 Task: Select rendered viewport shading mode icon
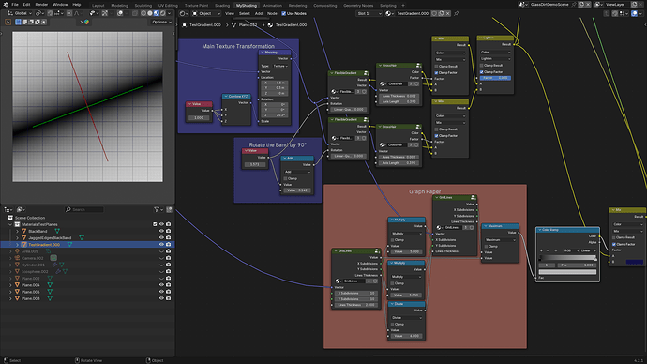[162, 13]
